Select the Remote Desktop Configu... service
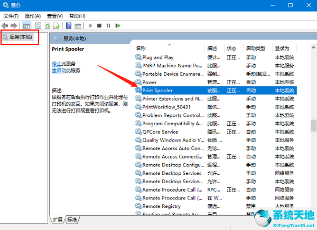317x230 pixels. click(173, 165)
